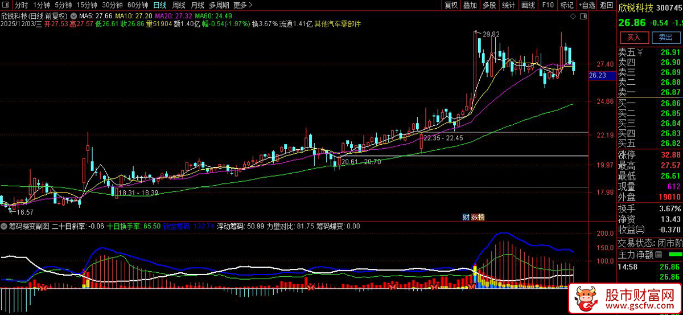
Task: Open F10 company information
Action: [548, 5]
